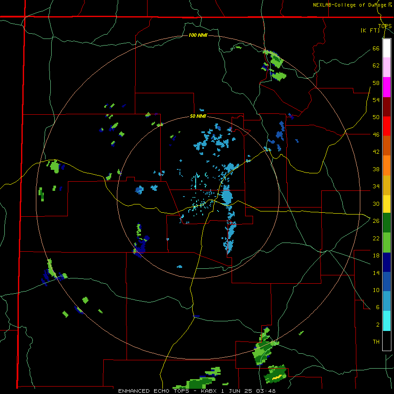Click the 03:48 timestamp in the caption
This screenshot has height=394, width=394.
click(x=266, y=391)
